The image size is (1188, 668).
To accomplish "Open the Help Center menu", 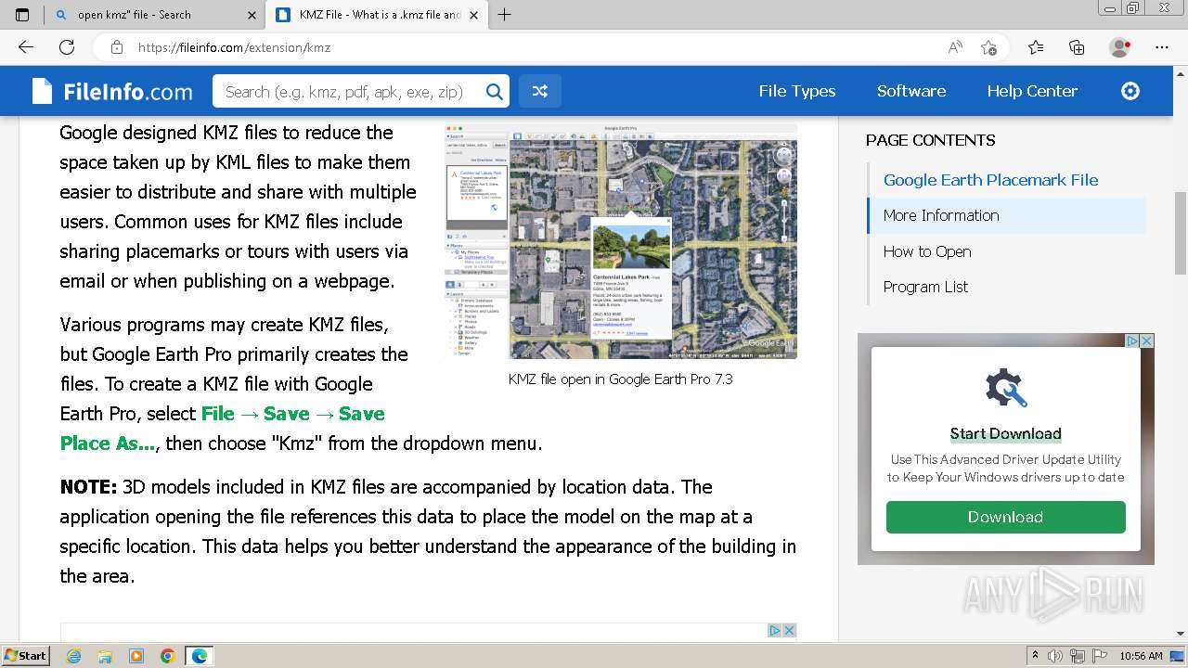I will (1032, 91).
